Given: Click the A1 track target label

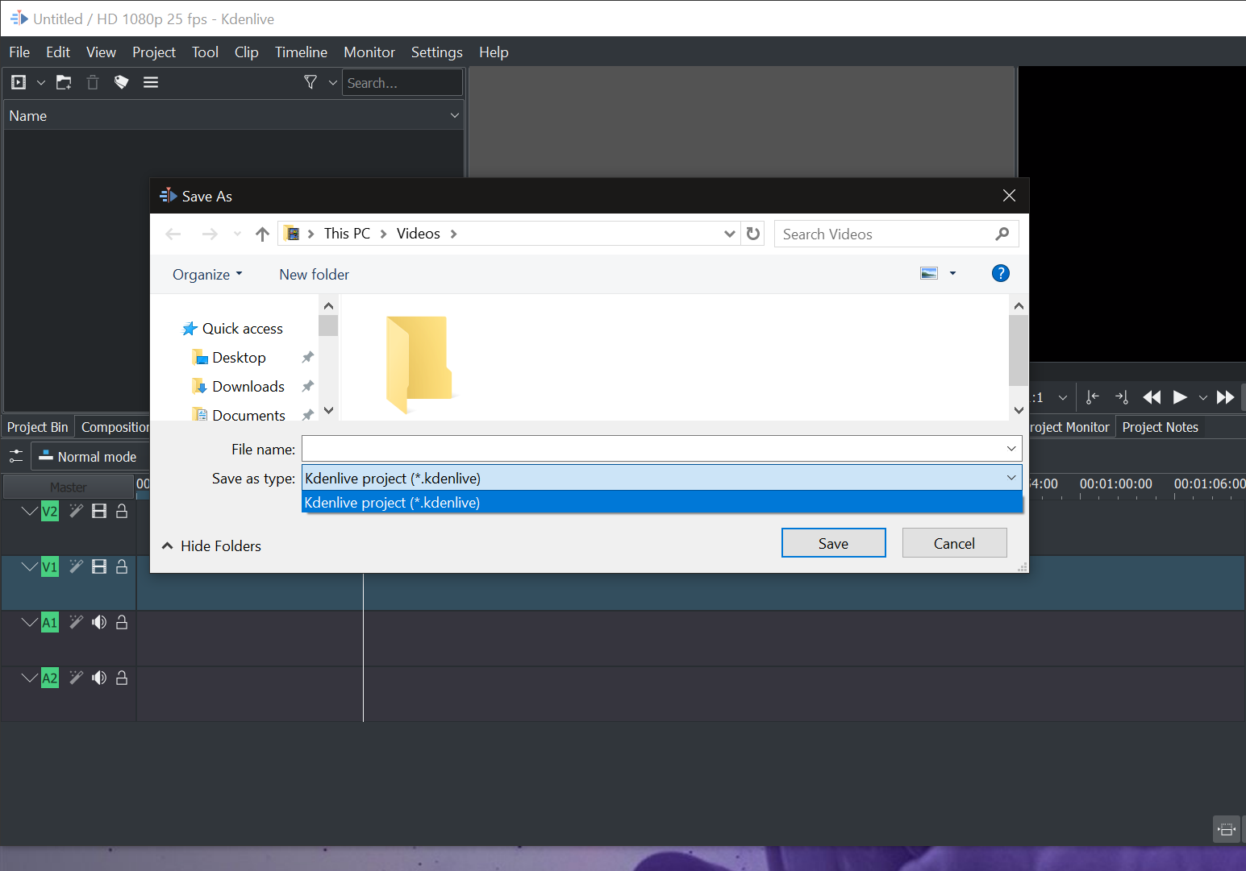Looking at the screenshot, I should coord(50,622).
